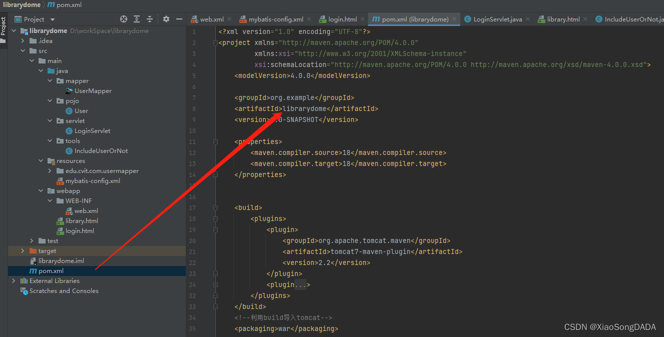Expand the test folder
Screen dimensions: 664x337
[x=32, y=241]
